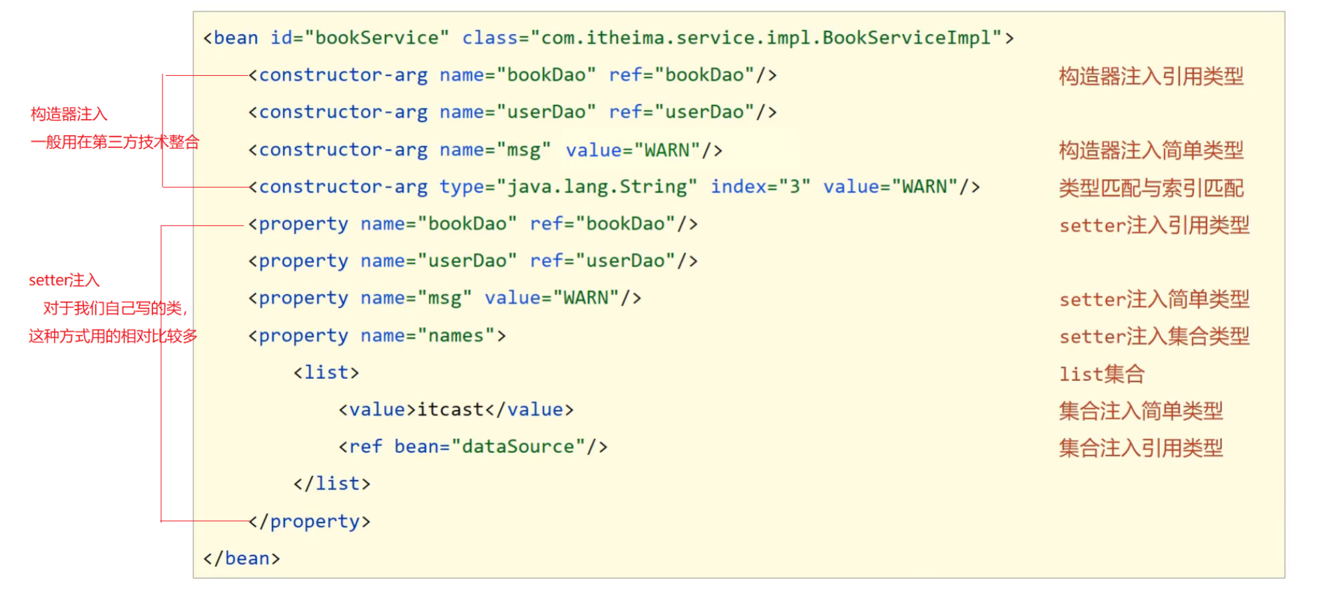
Task: Click the 集合注入引用类型 annotation
Action: click(1141, 448)
